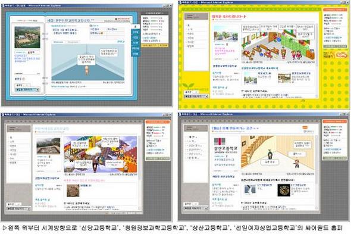Click the walking avatar at the right of the staircase miniroom
The height and width of the screenshot is (234, 351).
297,164
